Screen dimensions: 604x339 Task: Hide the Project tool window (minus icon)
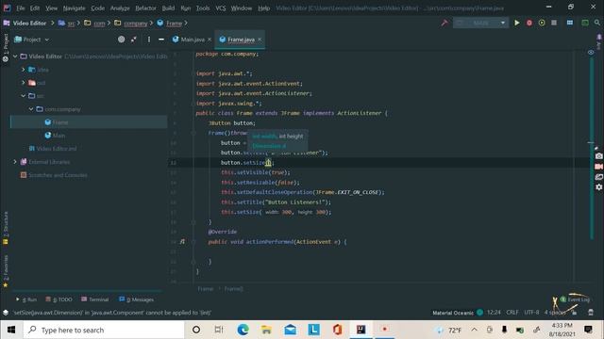click(x=161, y=40)
